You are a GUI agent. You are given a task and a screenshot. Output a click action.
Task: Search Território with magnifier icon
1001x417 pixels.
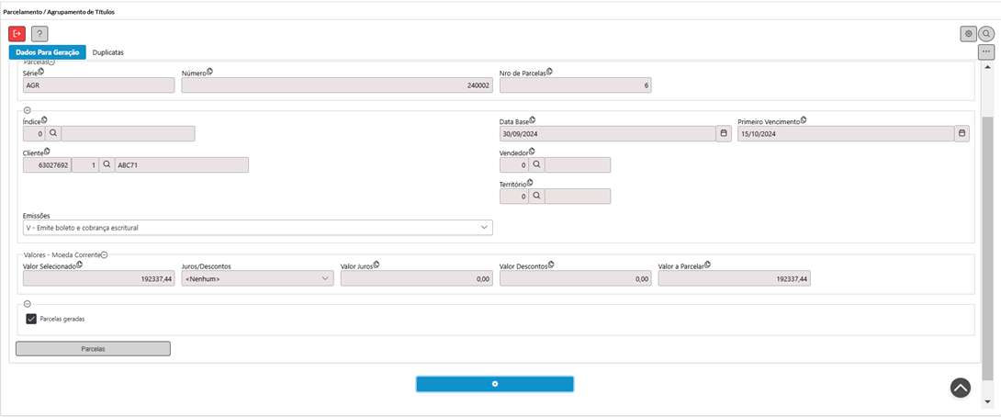(537, 196)
